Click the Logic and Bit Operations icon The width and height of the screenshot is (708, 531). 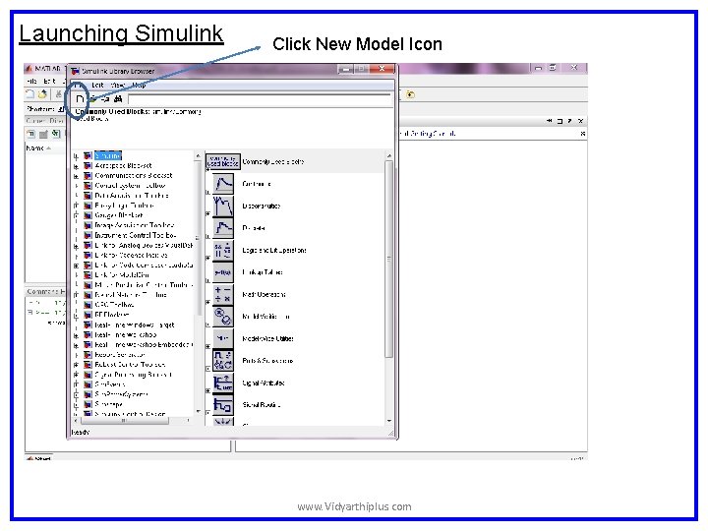pyautogui.click(x=223, y=250)
